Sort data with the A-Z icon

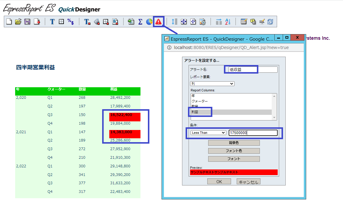tap(228, 22)
